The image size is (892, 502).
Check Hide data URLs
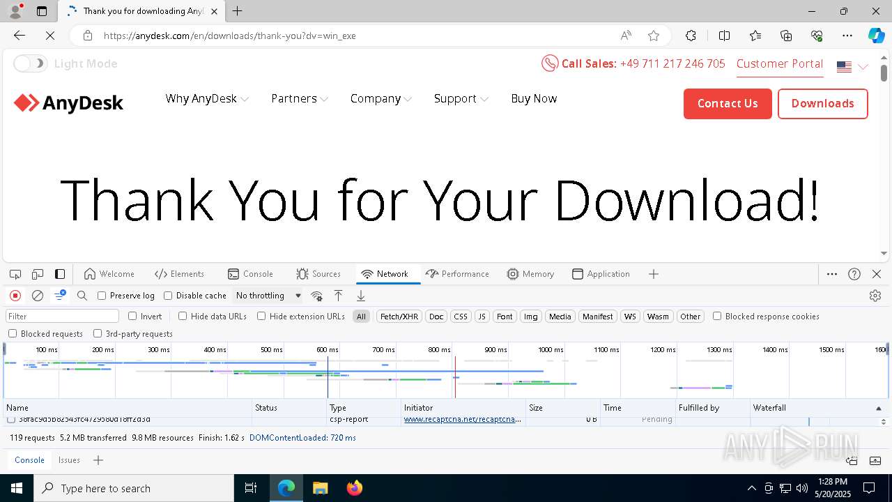coord(183,316)
